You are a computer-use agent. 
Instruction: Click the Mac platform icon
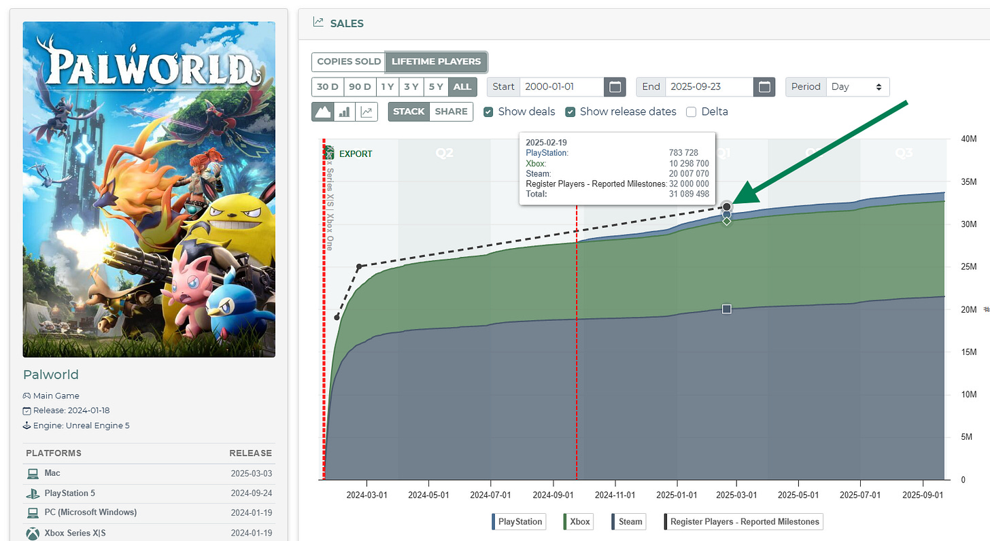32,474
